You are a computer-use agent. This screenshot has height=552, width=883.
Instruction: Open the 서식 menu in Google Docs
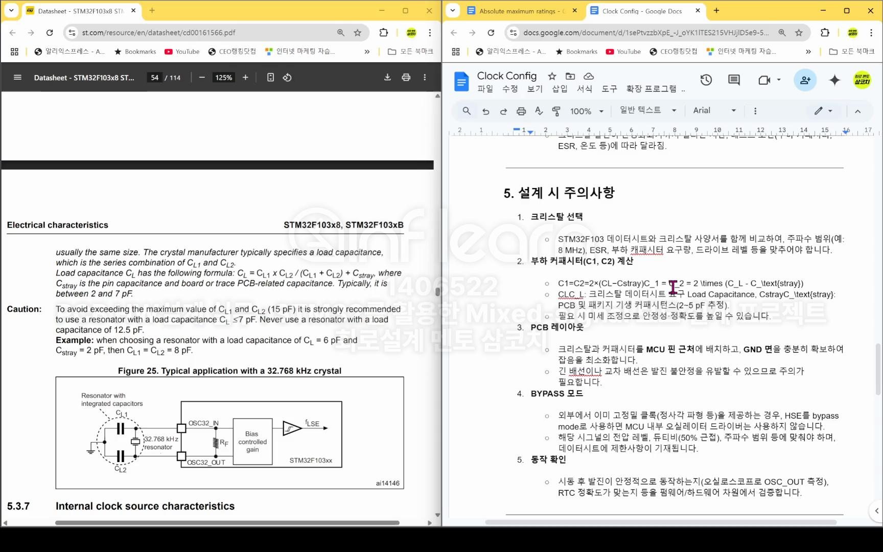[585, 89]
